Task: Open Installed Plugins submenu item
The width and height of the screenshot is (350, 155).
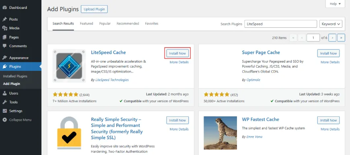Action: coord(15,76)
